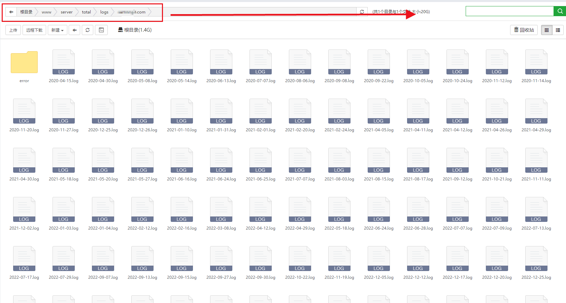Click the green search icon button

(x=560, y=11)
